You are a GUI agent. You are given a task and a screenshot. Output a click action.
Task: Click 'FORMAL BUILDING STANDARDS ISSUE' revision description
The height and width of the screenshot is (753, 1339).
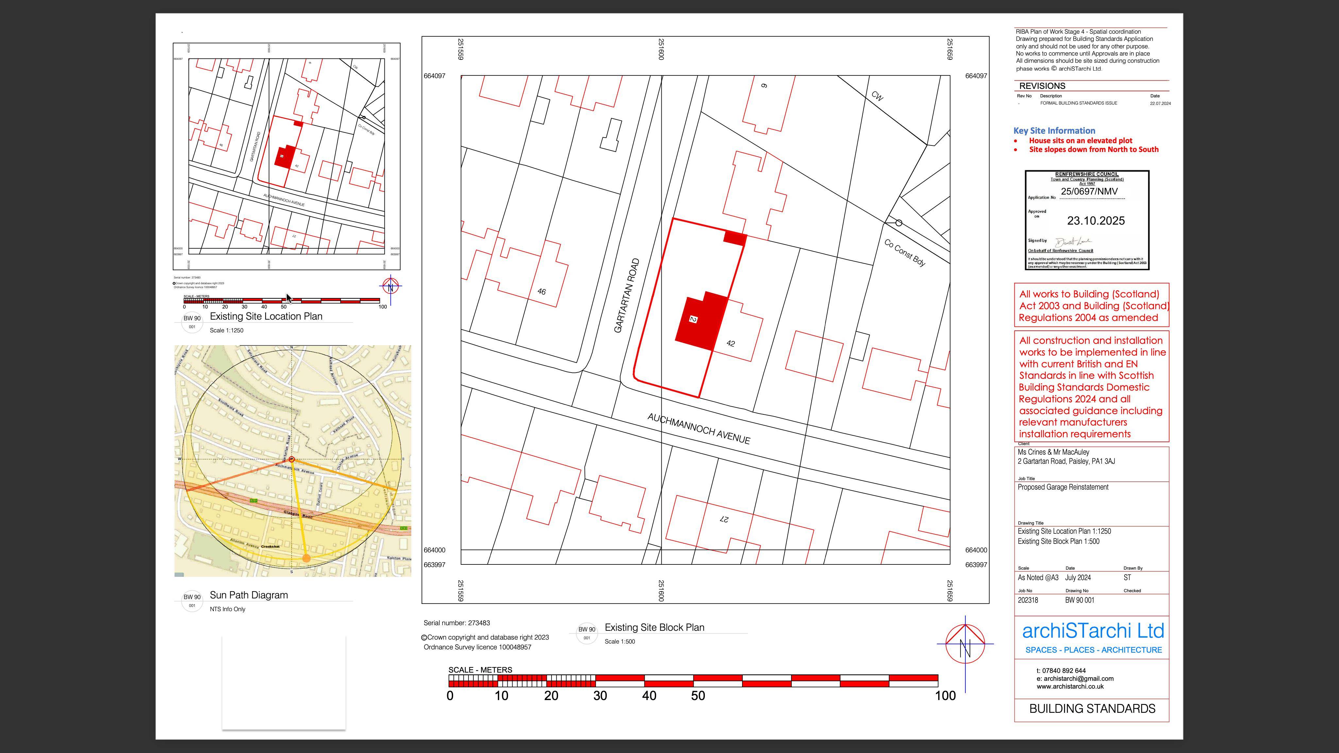coord(1078,103)
